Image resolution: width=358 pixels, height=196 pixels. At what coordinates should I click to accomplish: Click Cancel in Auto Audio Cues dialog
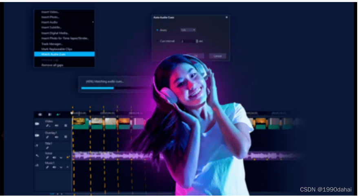[x=218, y=56]
